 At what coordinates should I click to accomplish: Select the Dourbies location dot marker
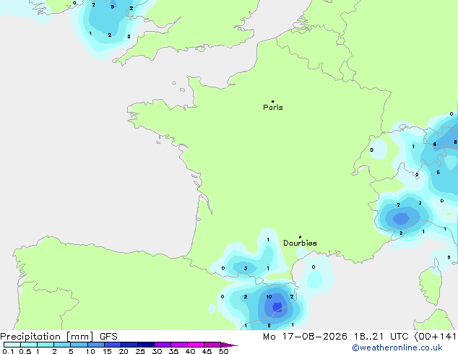click(300, 237)
